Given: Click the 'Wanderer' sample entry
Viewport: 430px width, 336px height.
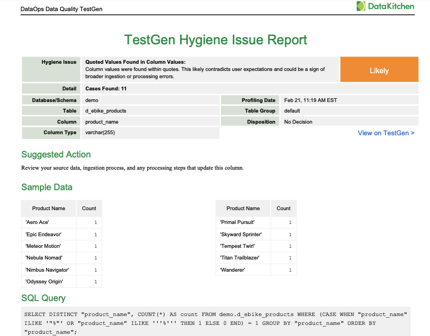Looking at the screenshot, I should (233, 270).
